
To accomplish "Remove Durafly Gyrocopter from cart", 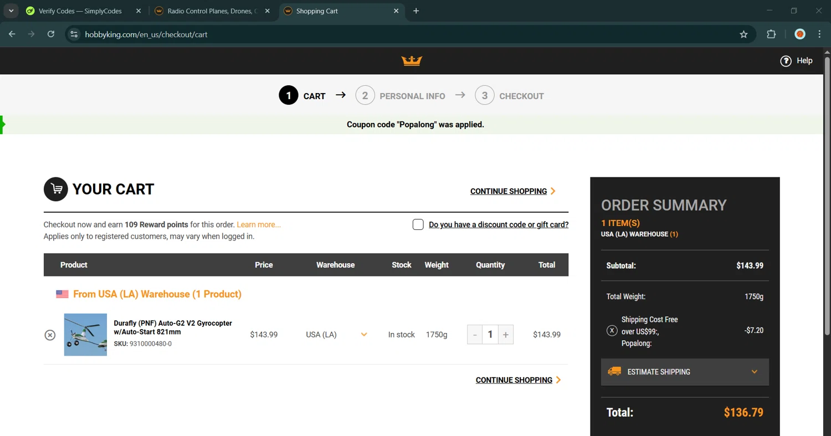I will [50, 335].
